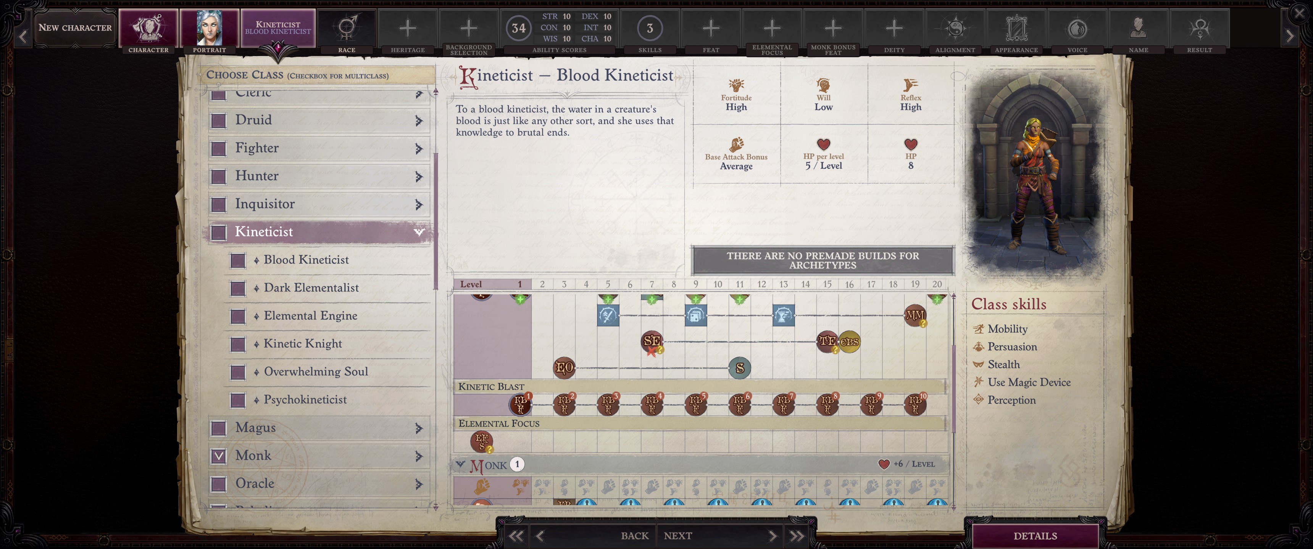Click the MM ability icon at level 19
The image size is (1313, 549).
tap(915, 315)
